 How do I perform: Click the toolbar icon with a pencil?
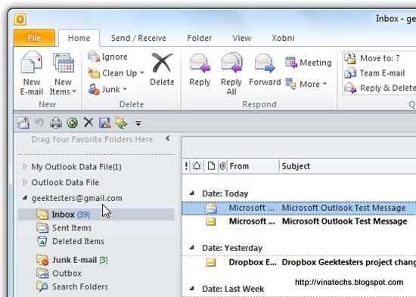pyautogui.click(x=105, y=123)
